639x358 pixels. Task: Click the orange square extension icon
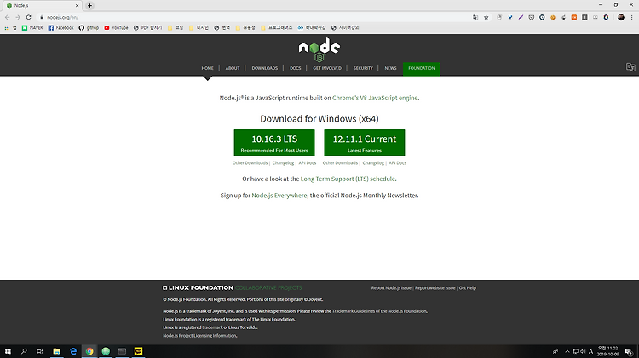coord(573,17)
